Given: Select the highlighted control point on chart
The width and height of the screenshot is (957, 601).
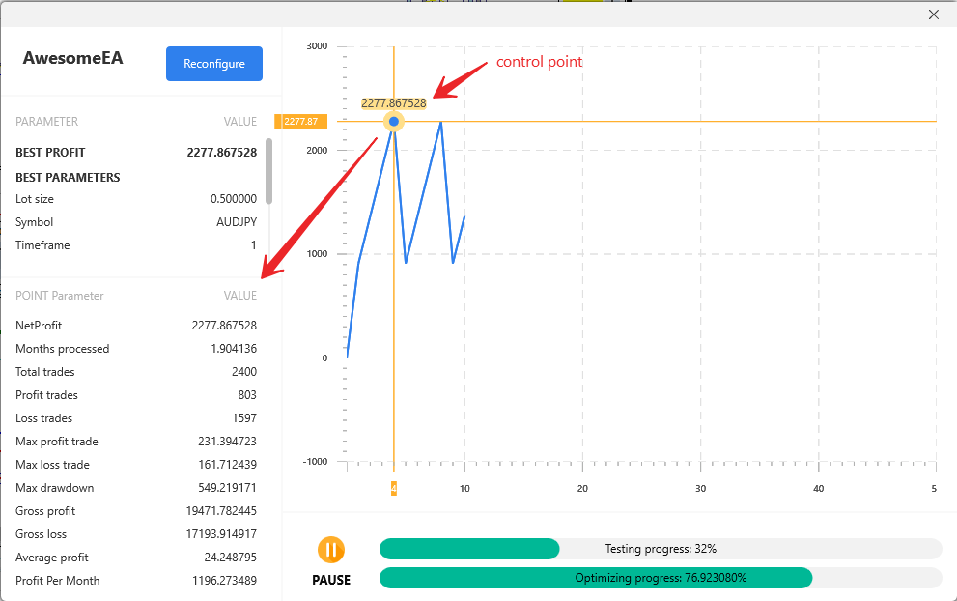Looking at the screenshot, I should click(x=393, y=122).
